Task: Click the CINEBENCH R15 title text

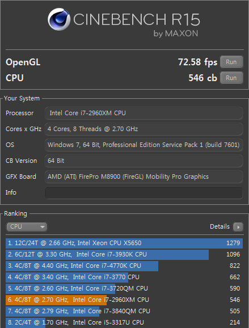Action: (137, 20)
